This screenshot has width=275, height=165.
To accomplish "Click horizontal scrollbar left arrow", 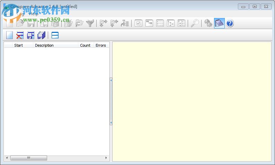I will (7, 158).
